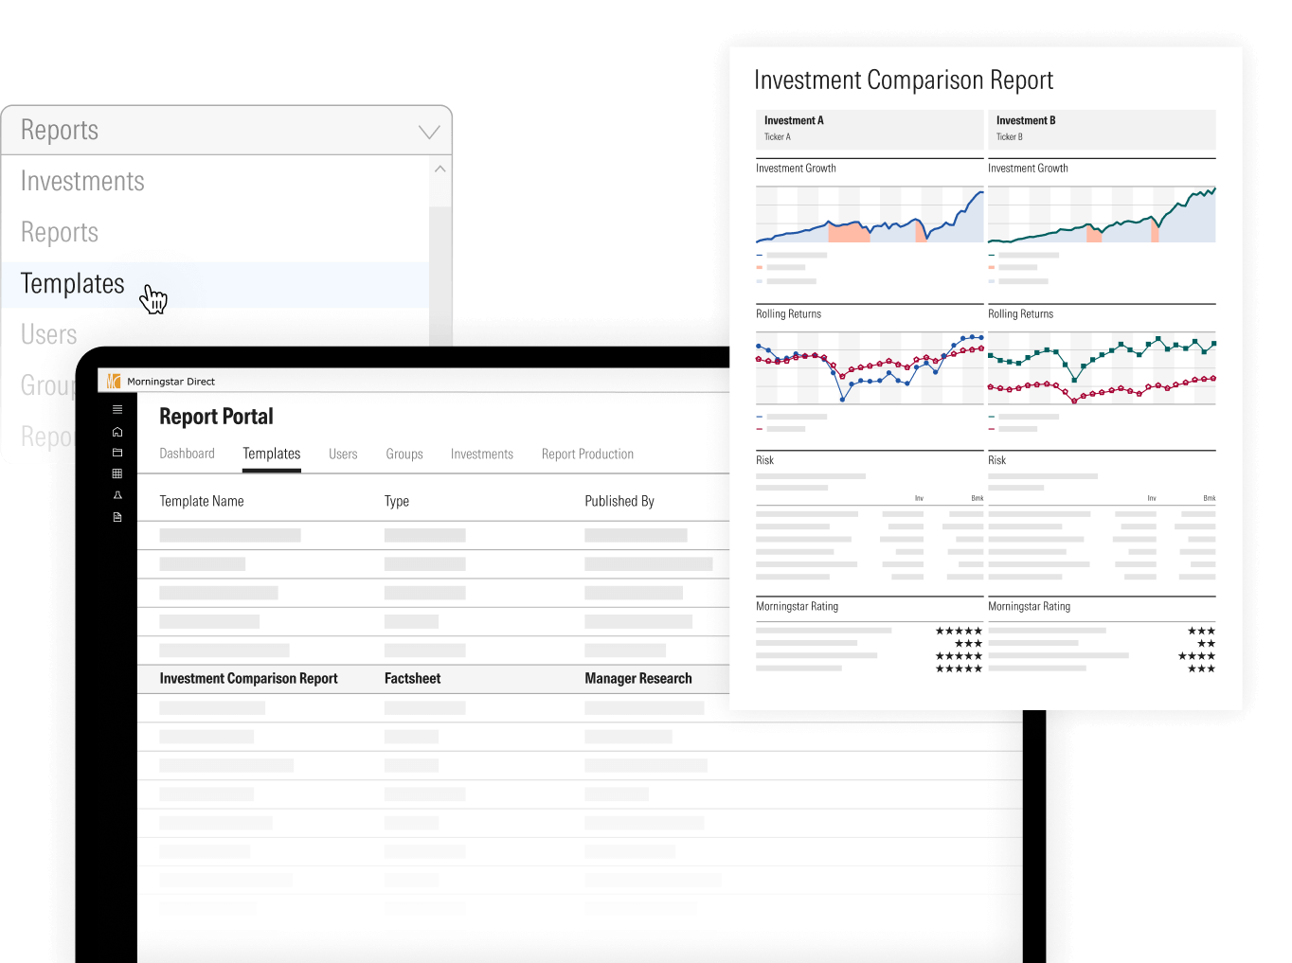The height and width of the screenshot is (963, 1292).
Task: Click the document report icon in sidebar
Action: pos(117,517)
